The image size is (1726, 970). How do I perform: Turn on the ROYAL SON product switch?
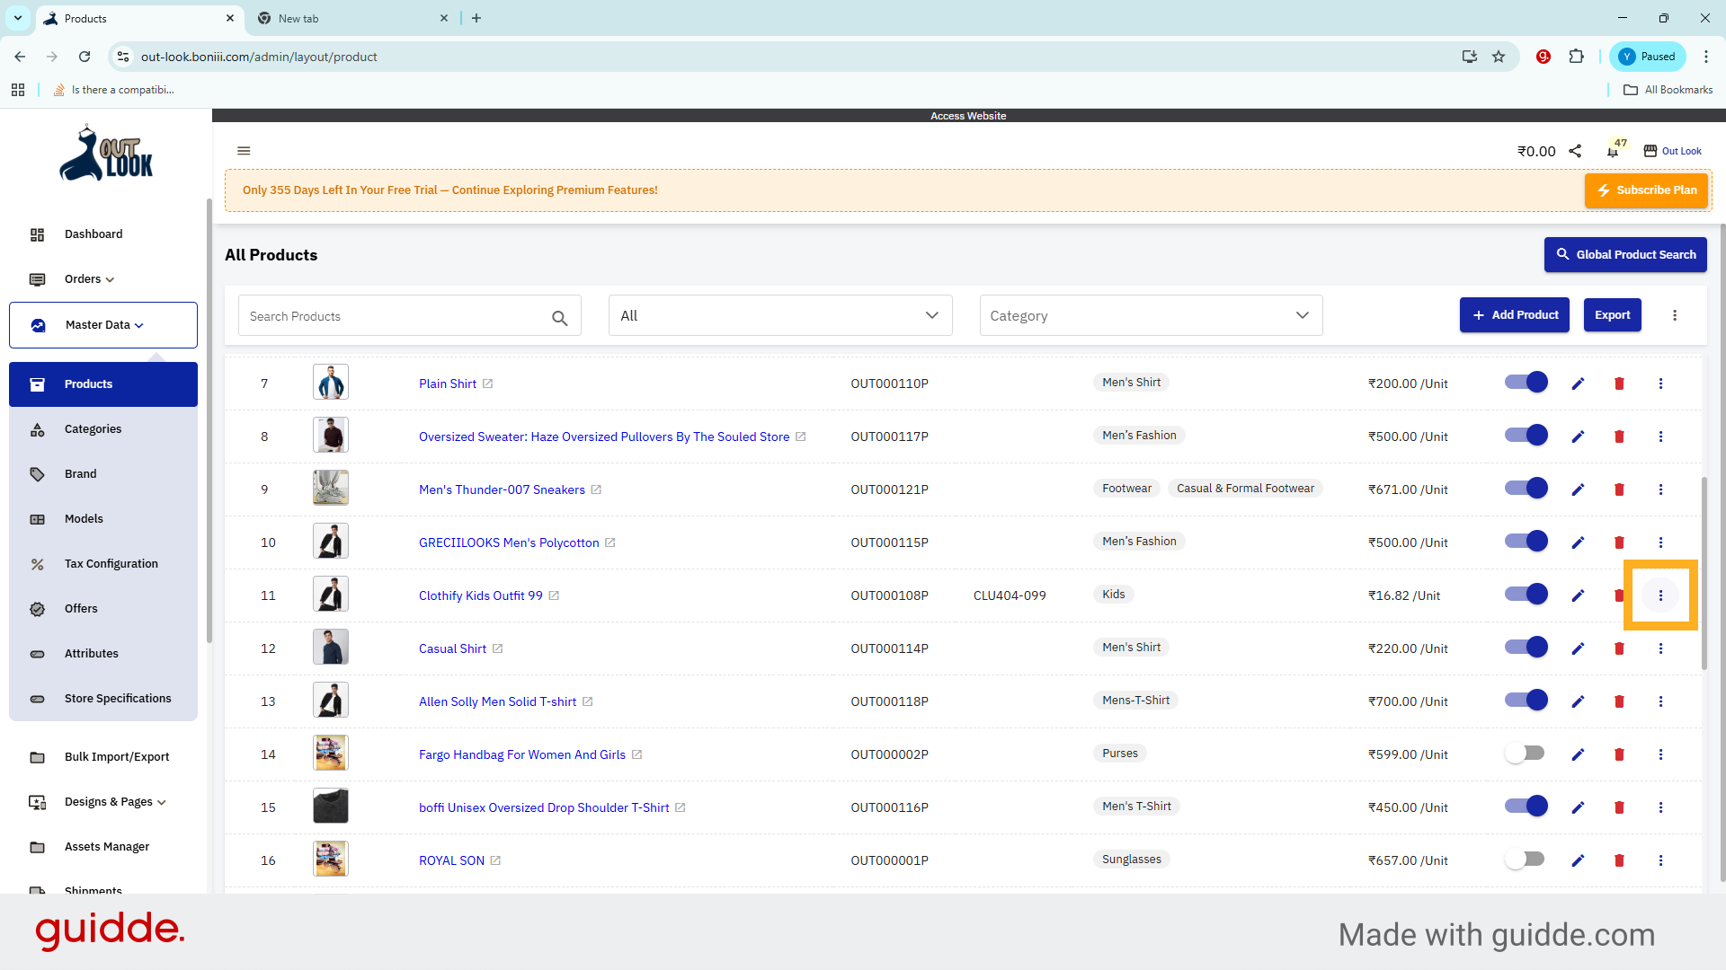pyautogui.click(x=1525, y=860)
